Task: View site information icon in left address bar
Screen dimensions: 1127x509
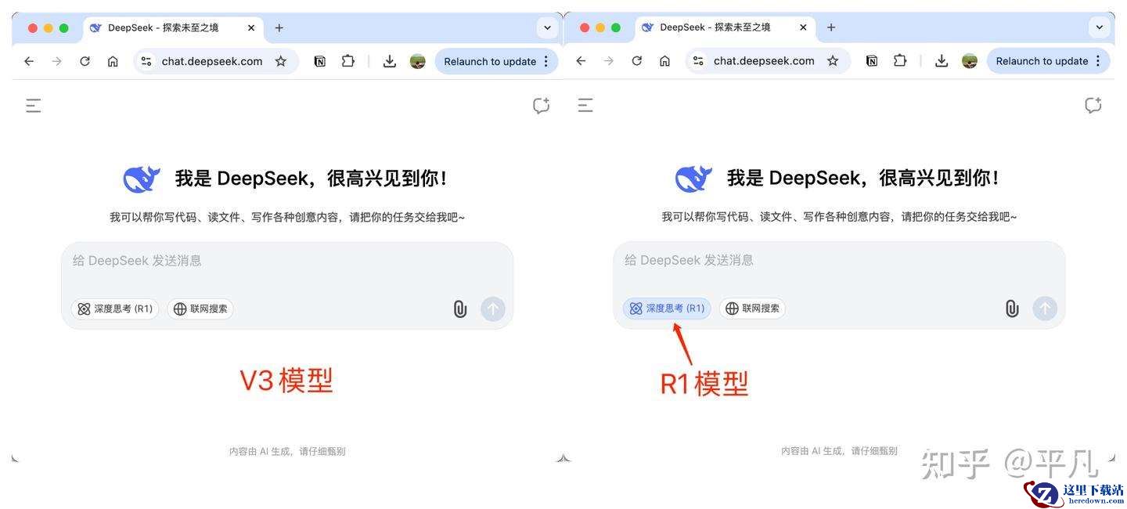Action: tap(146, 61)
